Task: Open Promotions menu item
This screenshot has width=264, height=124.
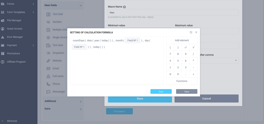Action: 13,53
